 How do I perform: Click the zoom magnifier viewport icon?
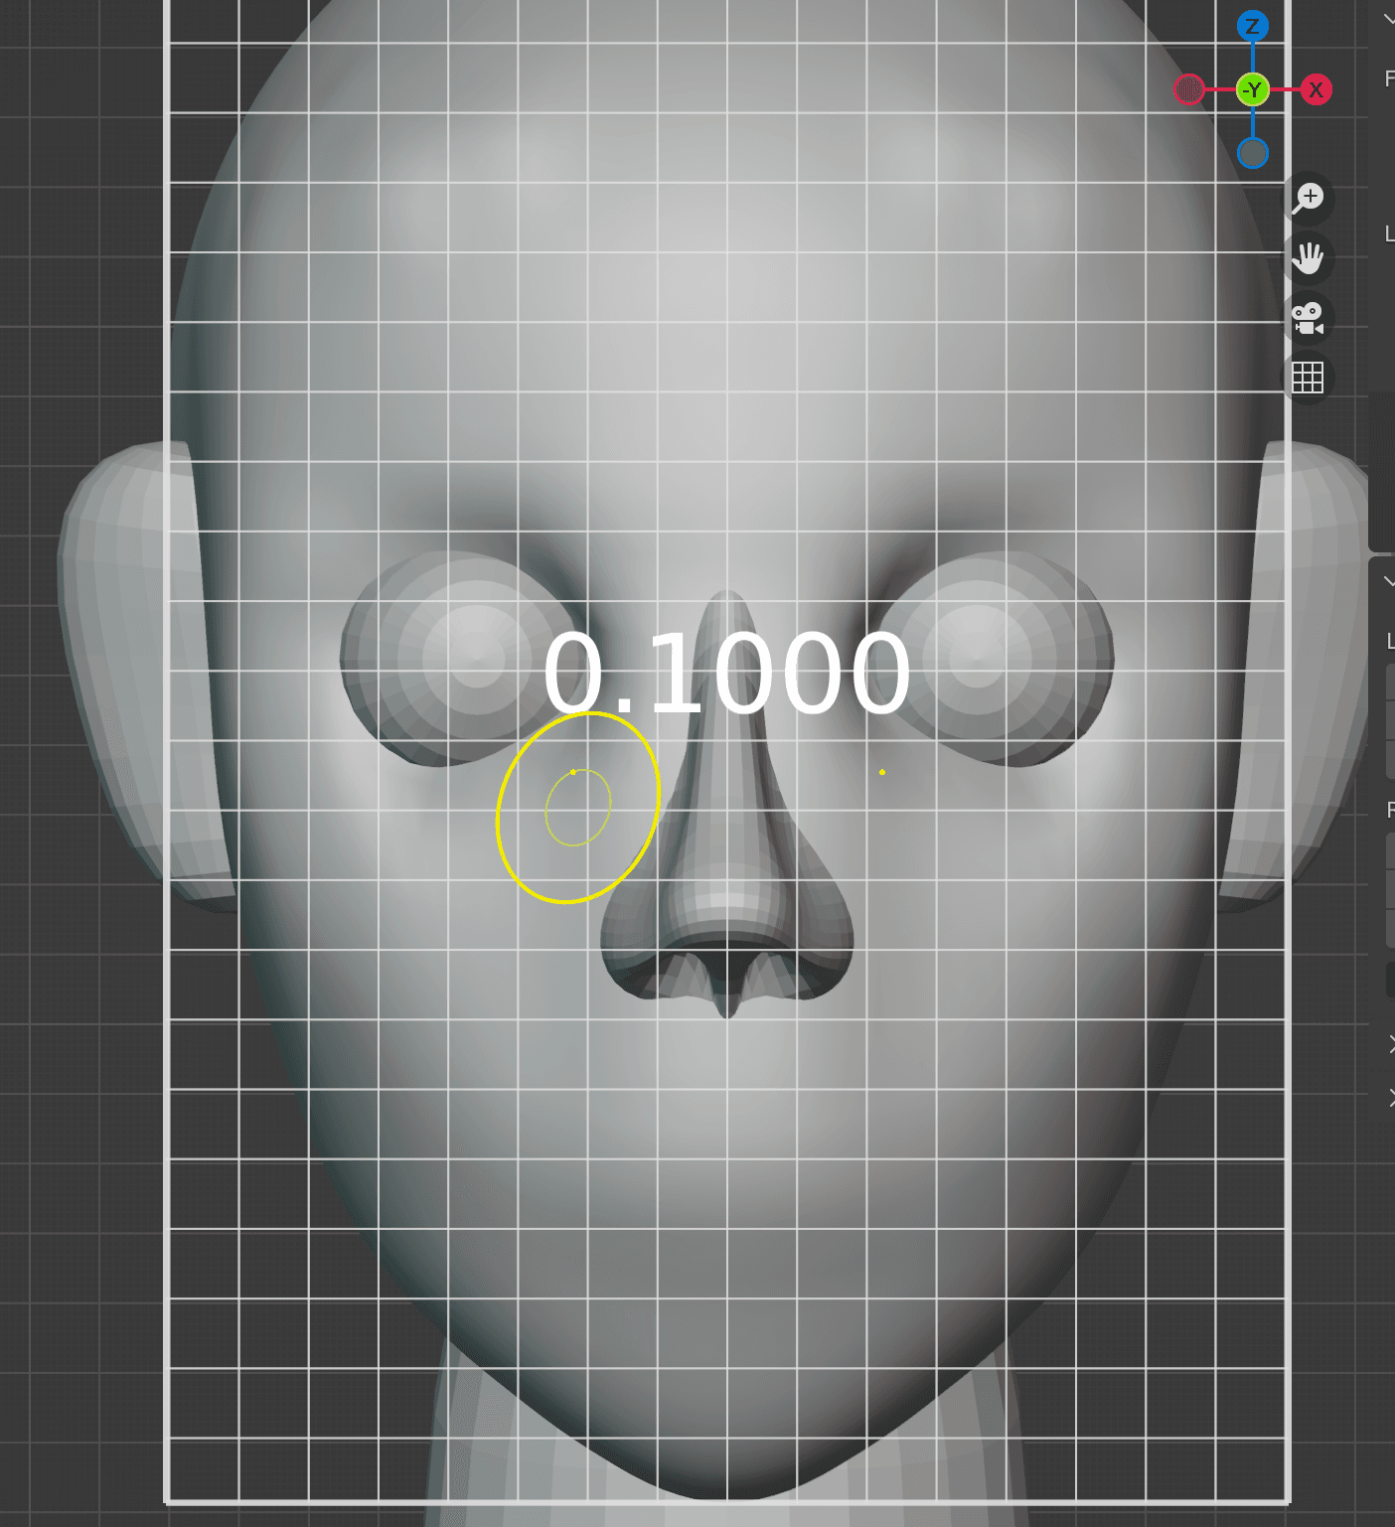[x=1308, y=198]
